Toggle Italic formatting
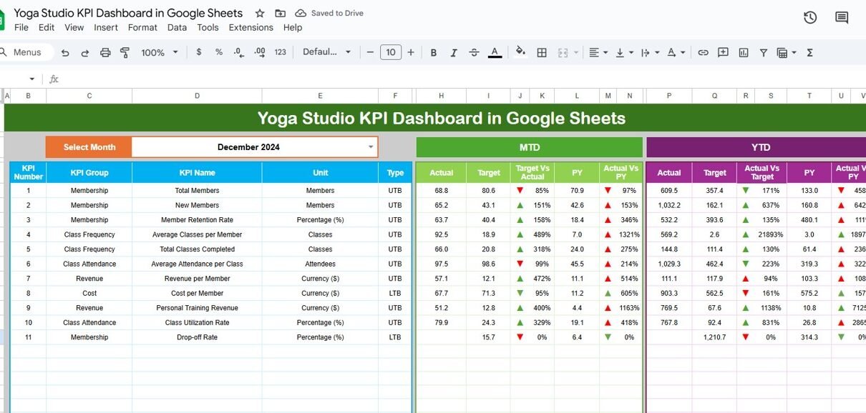This screenshot has width=866, height=413. [x=453, y=52]
